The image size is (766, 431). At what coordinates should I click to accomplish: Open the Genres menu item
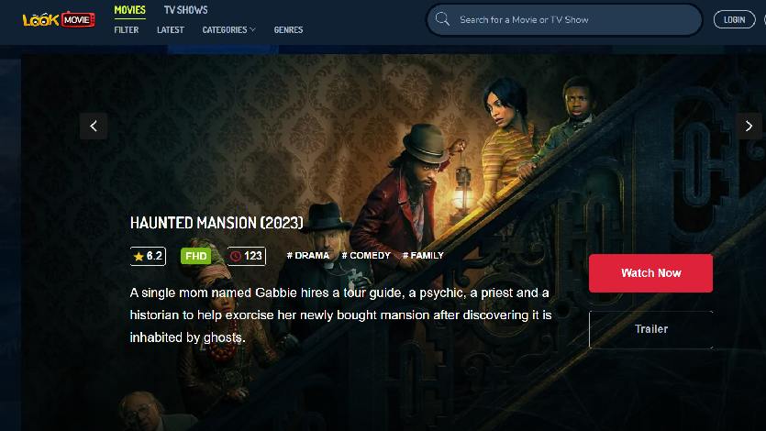coord(288,29)
